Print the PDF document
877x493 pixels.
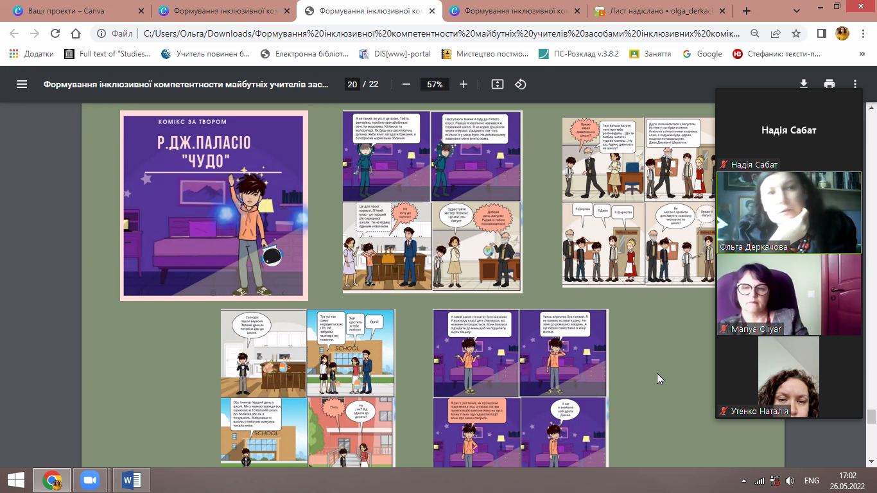pyautogui.click(x=829, y=84)
